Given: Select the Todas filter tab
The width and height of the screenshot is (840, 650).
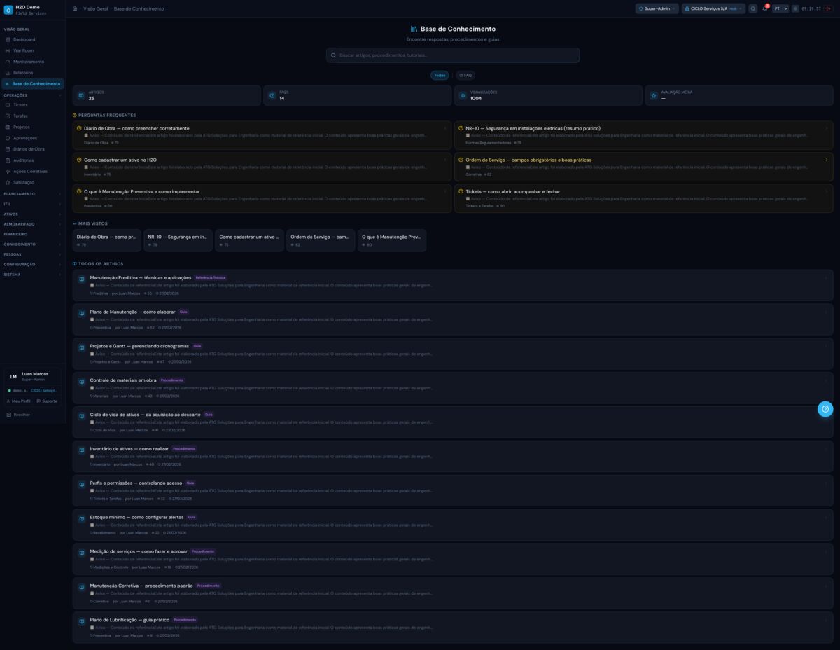Looking at the screenshot, I should 440,75.
